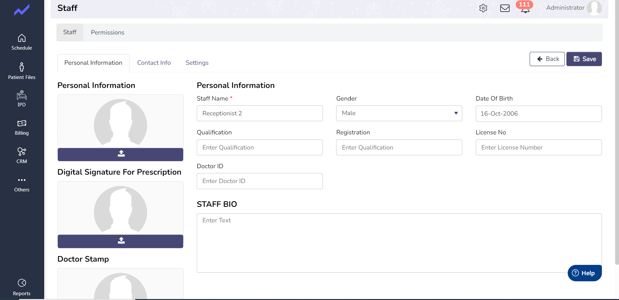Click the Doctor ID field
The height and width of the screenshot is (300, 619).
click(x=260, y=181)
